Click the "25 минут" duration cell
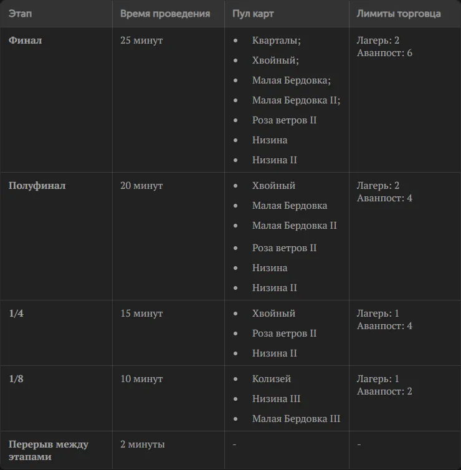The height and width of the screenshot is (470, 461). pos(141,40)
